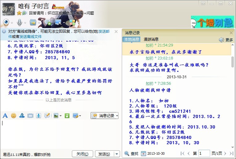The image size is (236, 159).
Task: Open font settings 'A' icon
Action: (5, 116)
